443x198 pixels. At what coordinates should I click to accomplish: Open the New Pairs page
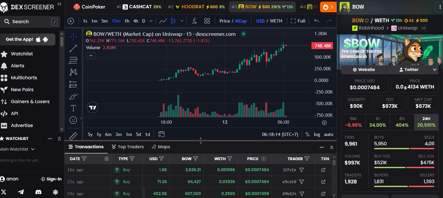tap(22, 89)
